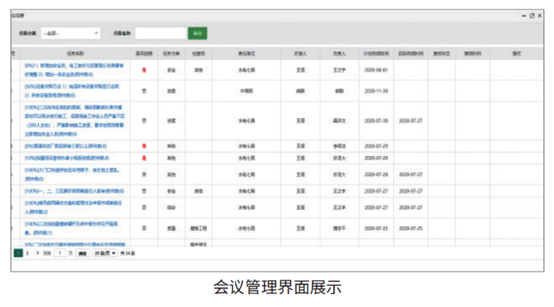
Task: Select the planned date 2020-11-30 cell
Action: coord(376,91)
